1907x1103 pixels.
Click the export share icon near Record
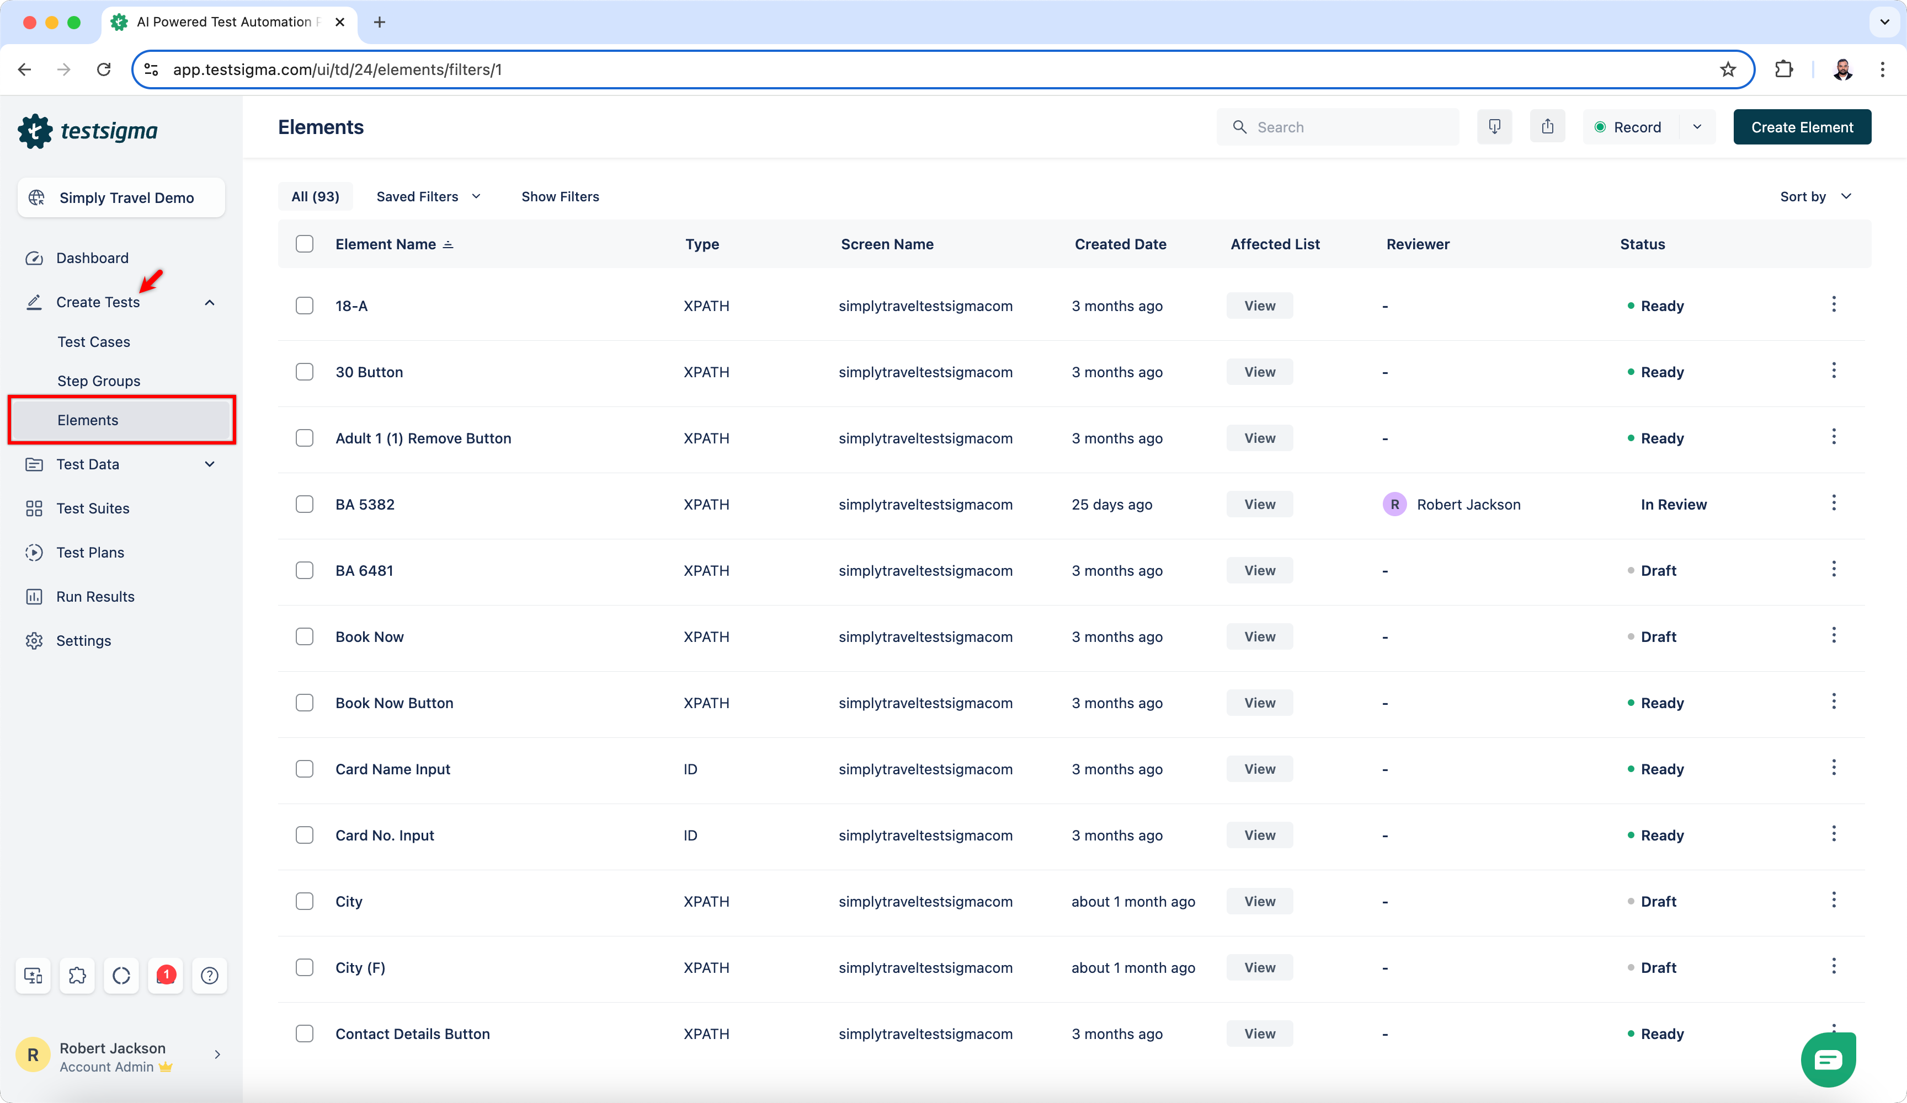[x=1547, y=126]
